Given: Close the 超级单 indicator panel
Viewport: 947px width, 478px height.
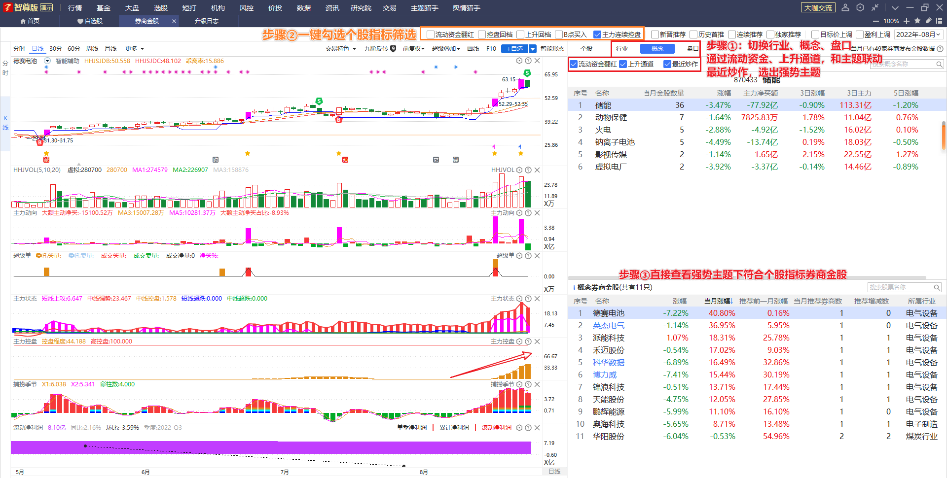Looking at the screenshot, I should pyautogui.click(x=537, y=256).
